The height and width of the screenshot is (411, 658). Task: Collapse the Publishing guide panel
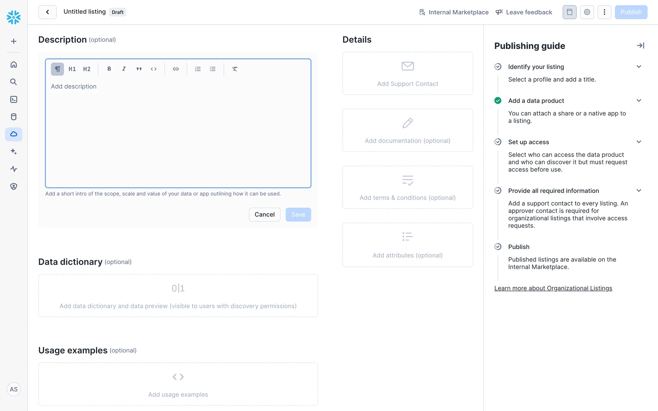(640, 46)
